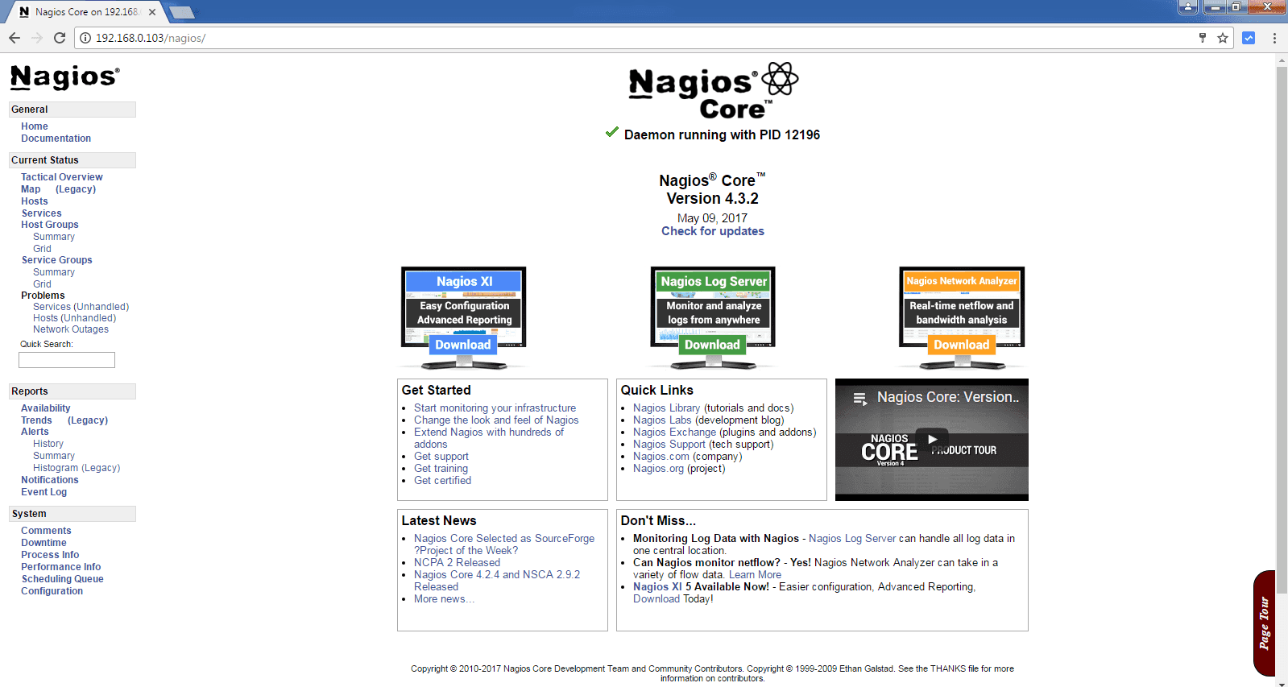Click Change the look and feel of Nagios

point(496,420)
